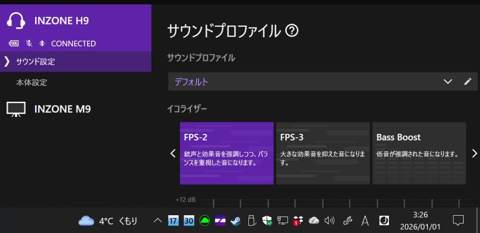This screenshot has width=480, height=233.
Task: Open the weather widget showing 4°C くもり
Action: [x=108, y=221]
